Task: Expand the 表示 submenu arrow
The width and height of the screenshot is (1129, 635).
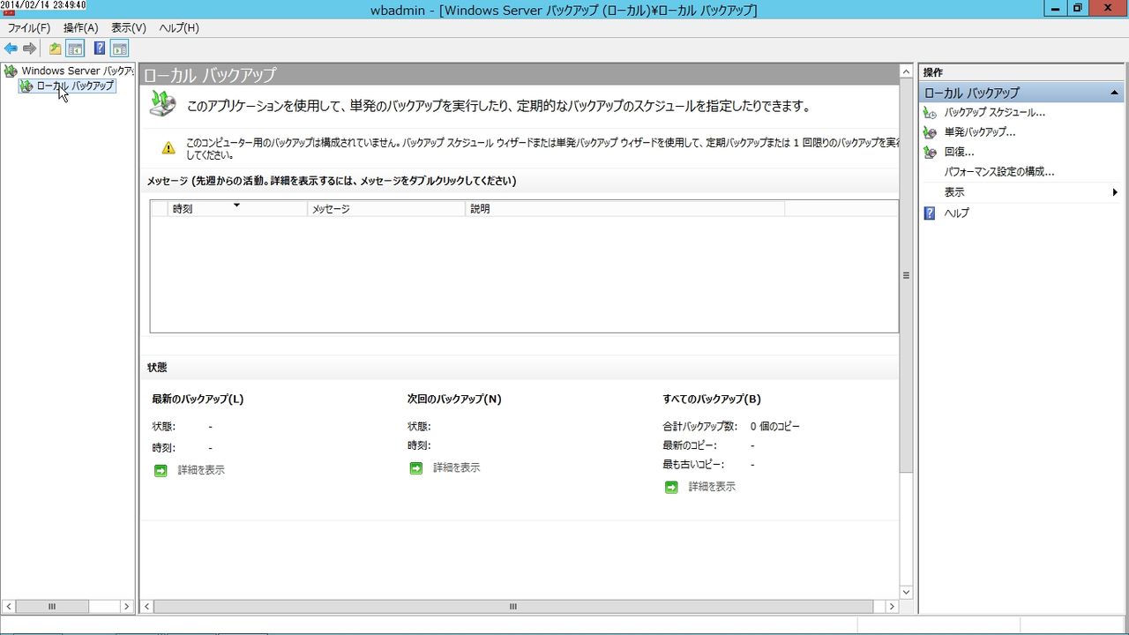Action: pos(1115,192)
